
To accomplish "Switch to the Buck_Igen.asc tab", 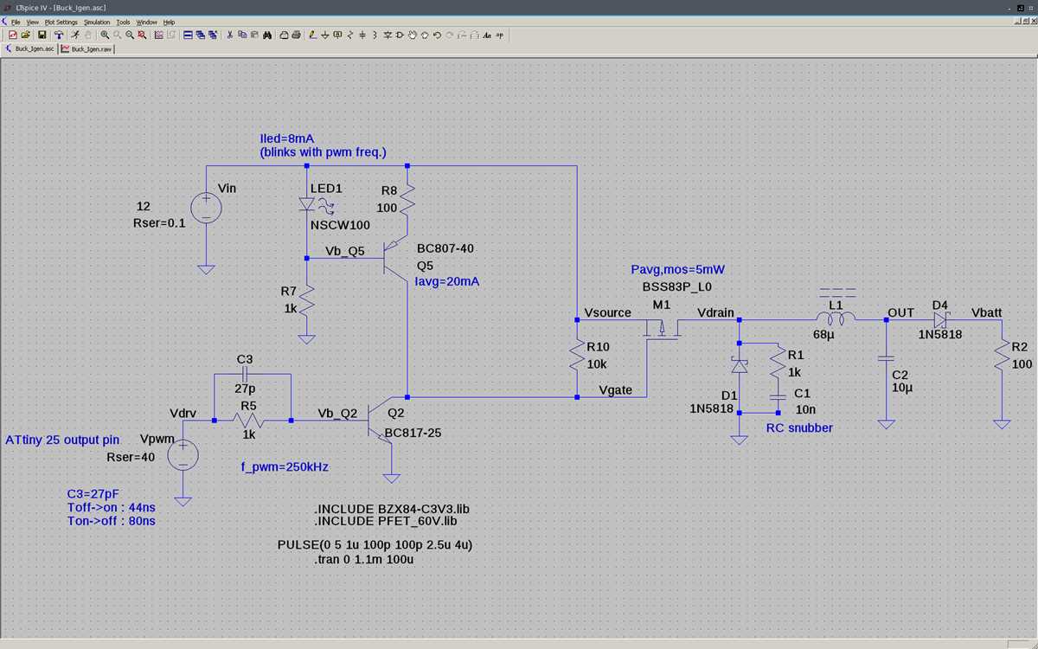I will (30, 49).
